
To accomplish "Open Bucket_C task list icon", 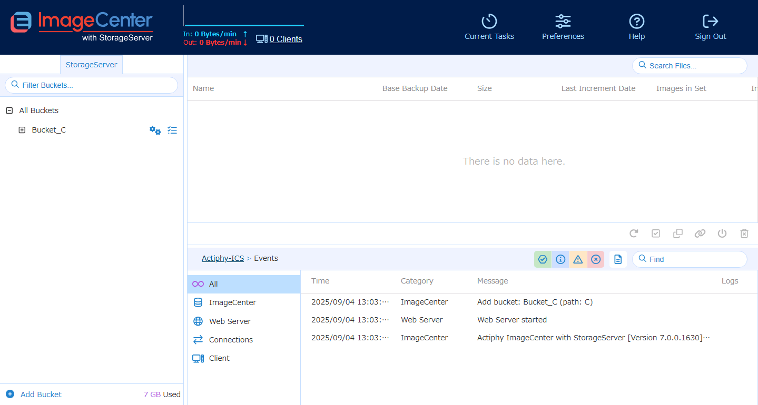I will [172, 130].
